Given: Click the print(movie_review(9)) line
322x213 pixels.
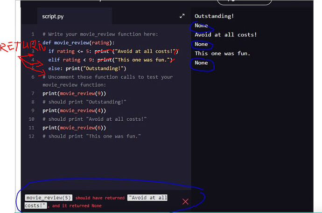Looking at the screenshot, I should point(74,94).
